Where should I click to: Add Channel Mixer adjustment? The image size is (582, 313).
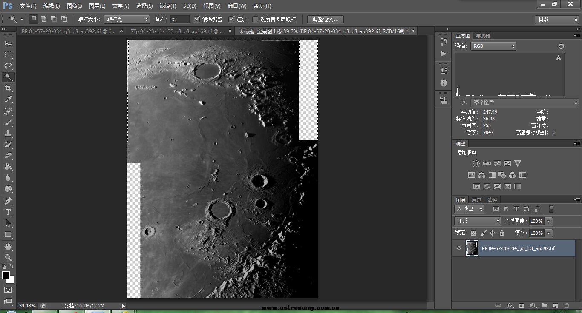pyautogui.click(x=513, y=175)
